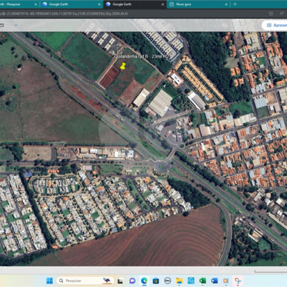Open the chat app taskbar icon

(x=133, y=281)
